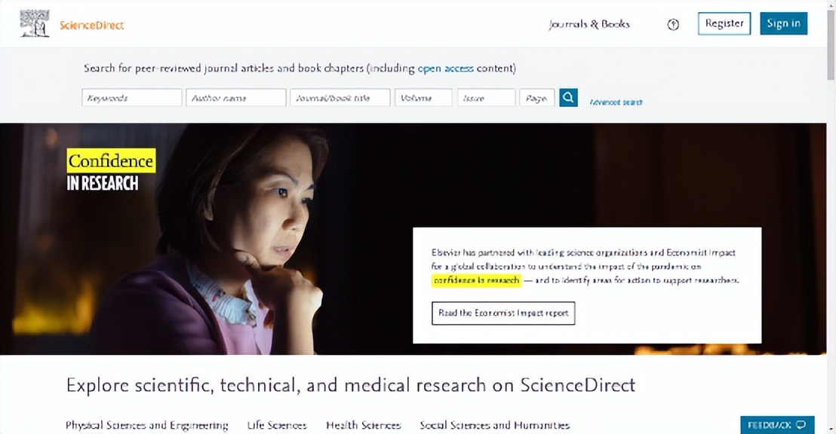Click the Register button
The image size is (836, 434).
pyautogui.click(x=724, y=23)
